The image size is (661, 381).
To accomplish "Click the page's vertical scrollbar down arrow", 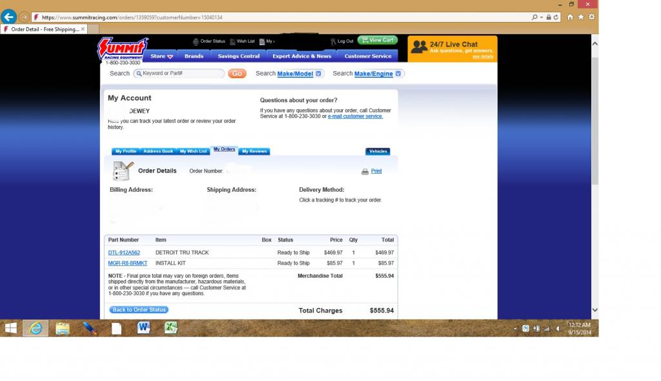I will tap(595, 310).
